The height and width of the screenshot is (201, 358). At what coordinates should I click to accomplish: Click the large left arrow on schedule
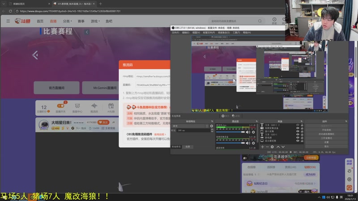35,55
